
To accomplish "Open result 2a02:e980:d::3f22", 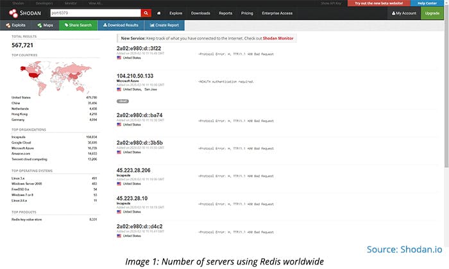I will coord(139,48).
